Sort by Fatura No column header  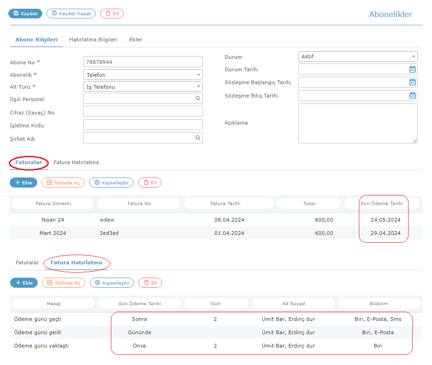pos(139,204)
